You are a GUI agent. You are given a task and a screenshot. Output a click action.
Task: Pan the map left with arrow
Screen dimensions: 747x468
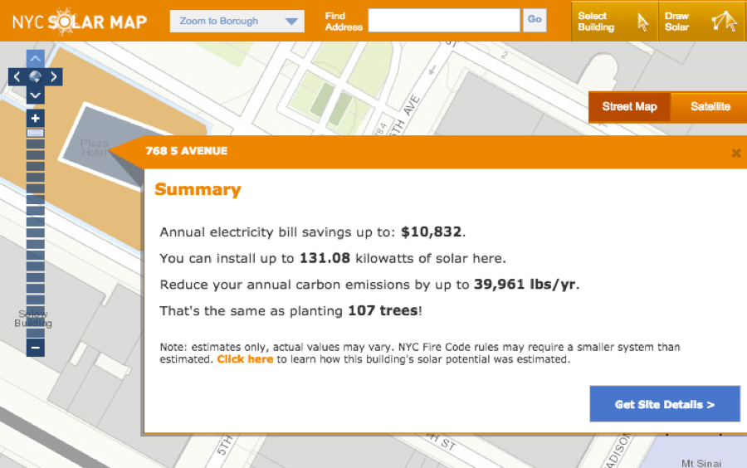point(16,77)
